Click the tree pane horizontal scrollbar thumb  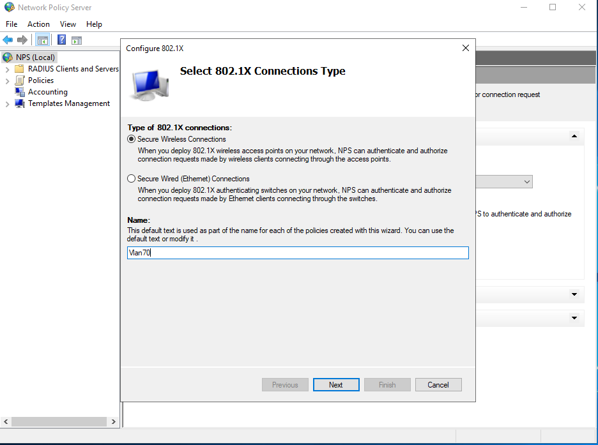(x=59, y=422)
